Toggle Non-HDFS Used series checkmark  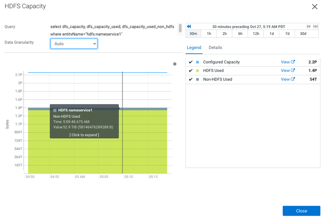191,79
